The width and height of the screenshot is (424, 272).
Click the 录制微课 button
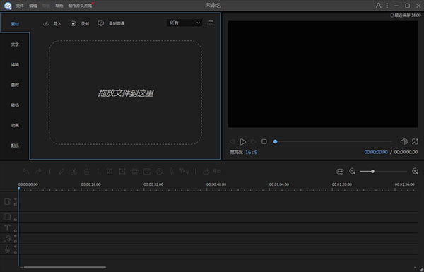click(111, 23)
